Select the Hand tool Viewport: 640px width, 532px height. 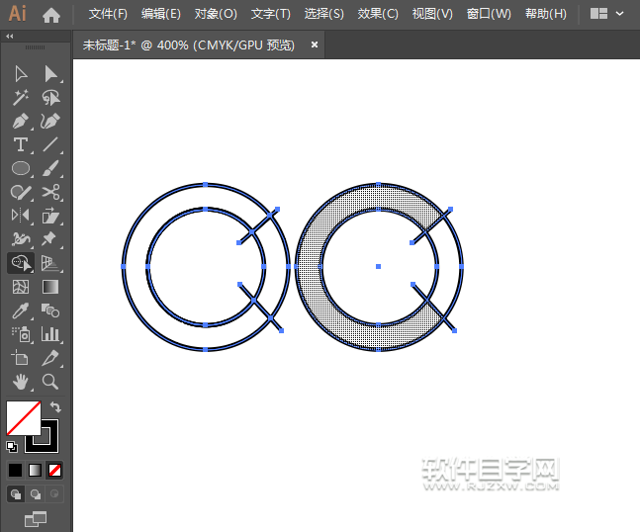[21, 382]
